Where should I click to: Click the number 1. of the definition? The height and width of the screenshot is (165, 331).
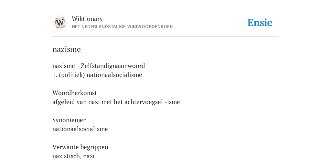[55, 75]
